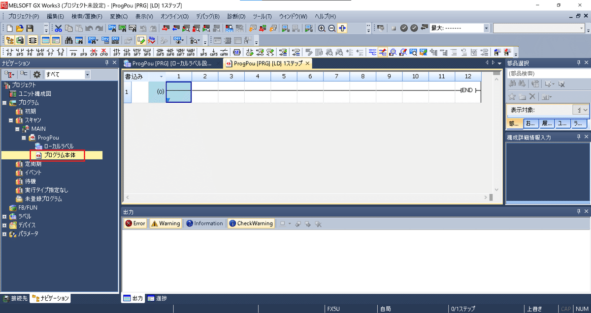Click the ST inline structured text icon

click(x=236, y=52)
